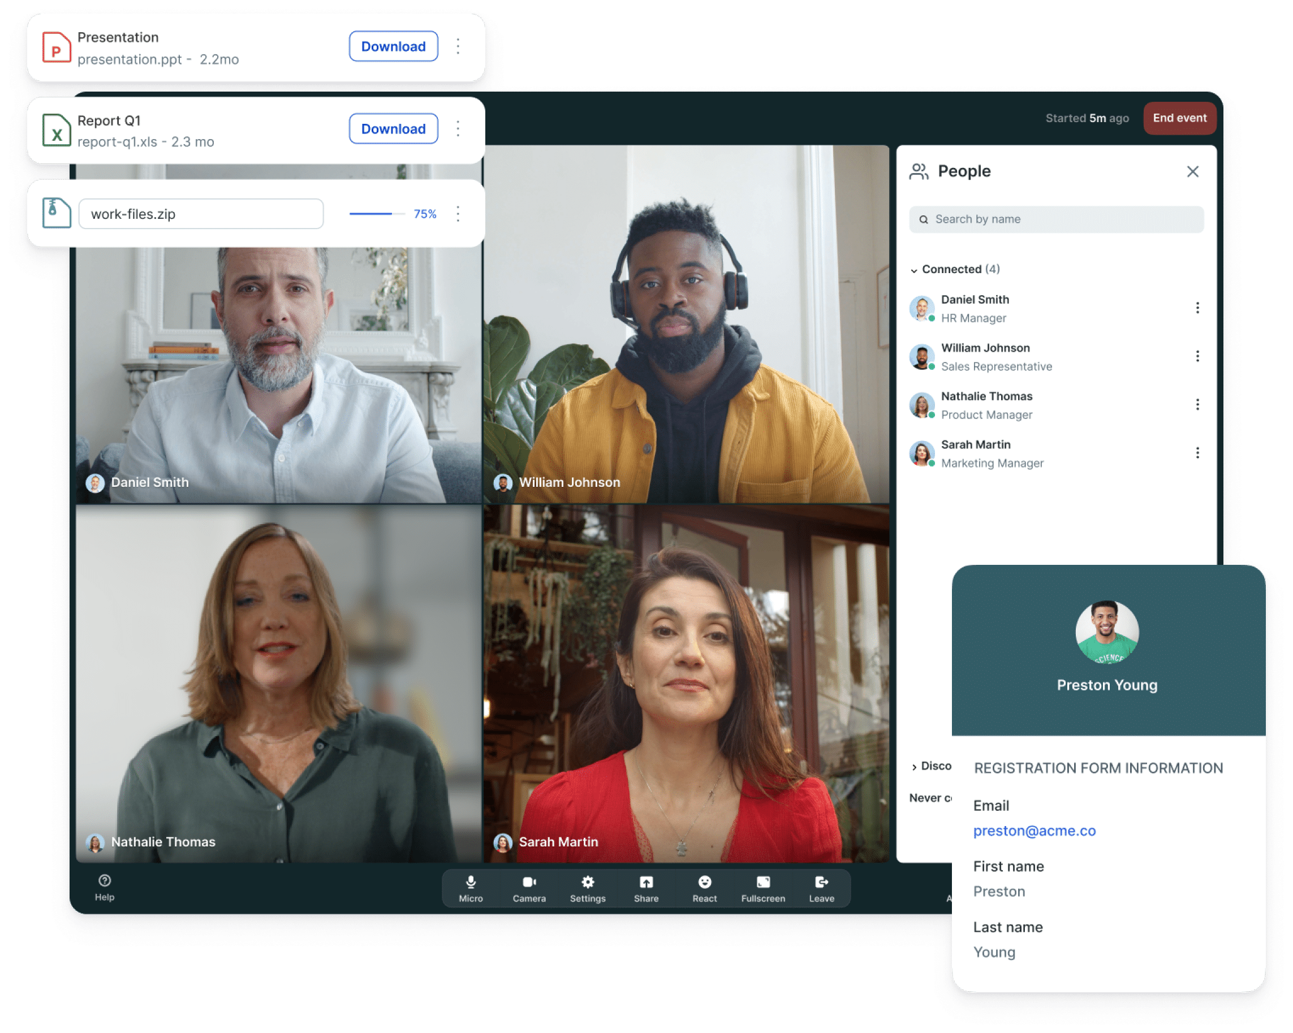Click the Search by name field
Viewport: 1293px width, 1033px height.
pos(1056,219)
